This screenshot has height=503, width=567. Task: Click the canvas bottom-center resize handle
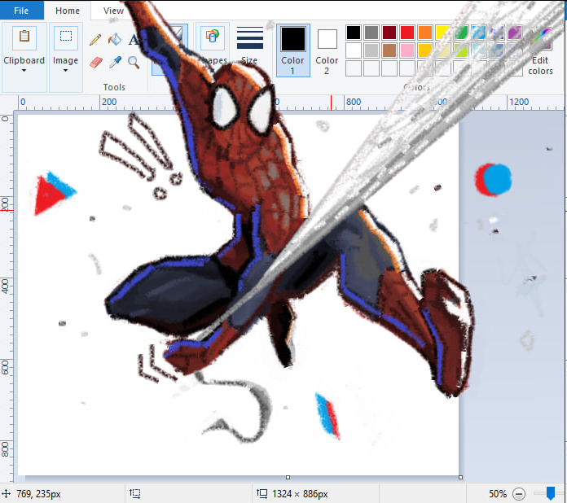tap(288, 477)
